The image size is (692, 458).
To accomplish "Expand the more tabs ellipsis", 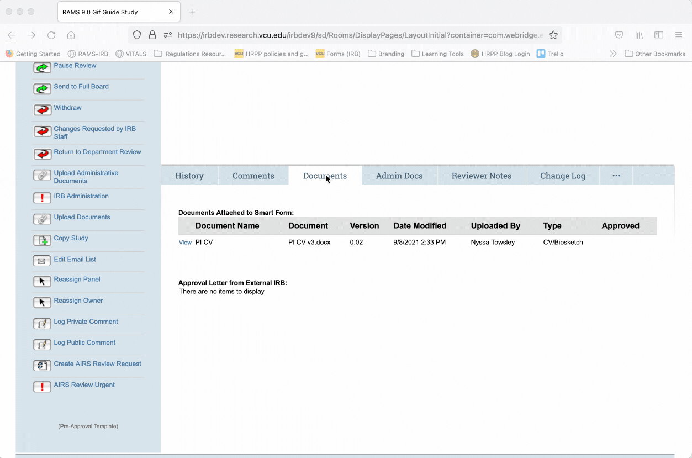I will (x=616, y=176).
